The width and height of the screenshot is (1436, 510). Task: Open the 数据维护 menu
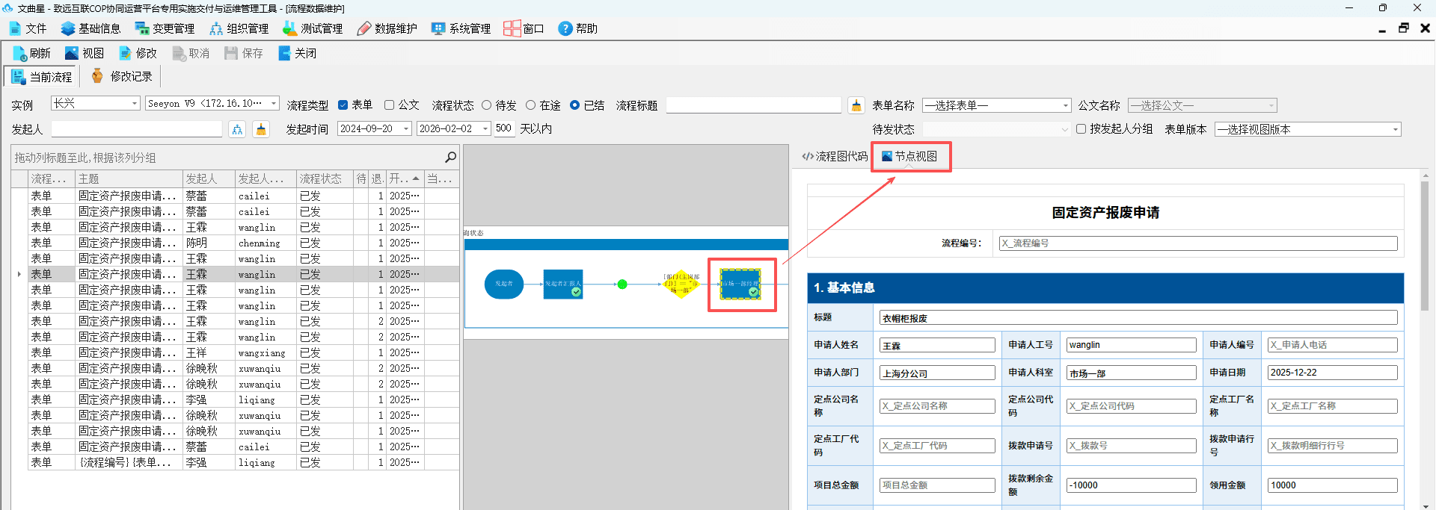point(387,28)
